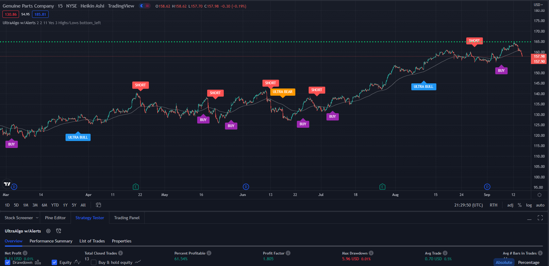Viewport: 549px width, 266px height.
Task: Click the earnings marker before August
Action: [382, 186]
